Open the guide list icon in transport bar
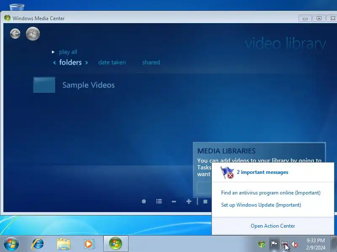The height and width of the screenshot is (252, 337). pyautogui.click(x=159, y=201)
